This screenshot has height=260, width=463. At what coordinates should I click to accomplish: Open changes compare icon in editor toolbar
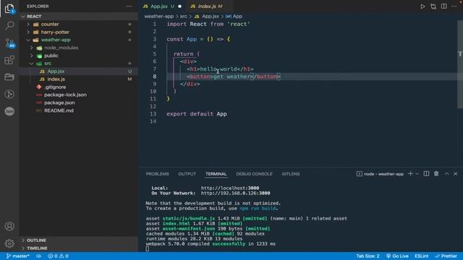click(433, 6)
